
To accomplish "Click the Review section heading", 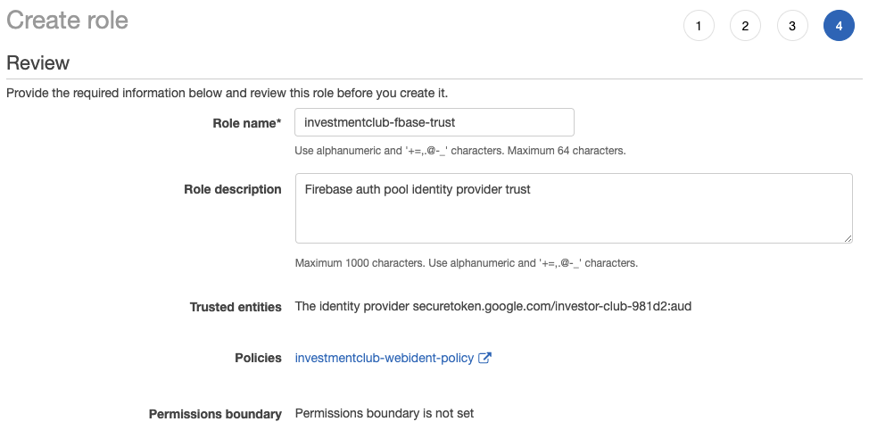I will 37,63.
